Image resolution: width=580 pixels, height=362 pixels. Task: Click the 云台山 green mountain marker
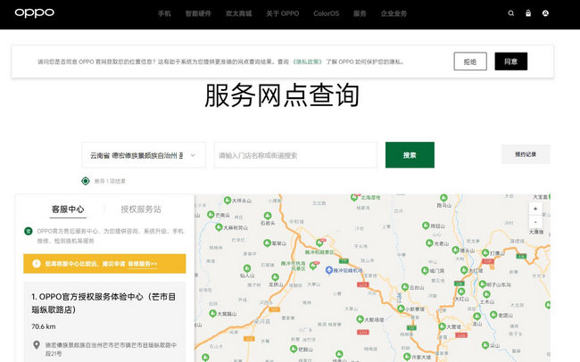click(x=405, y=287)
